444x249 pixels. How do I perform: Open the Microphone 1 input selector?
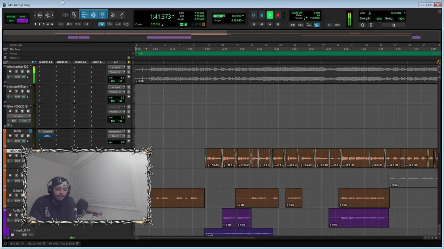tap(116, 132)
